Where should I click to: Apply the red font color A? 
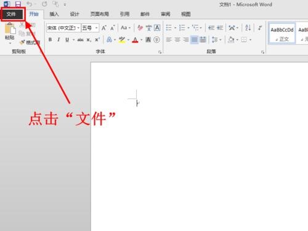pyautogui.click(x=135, y=40)
